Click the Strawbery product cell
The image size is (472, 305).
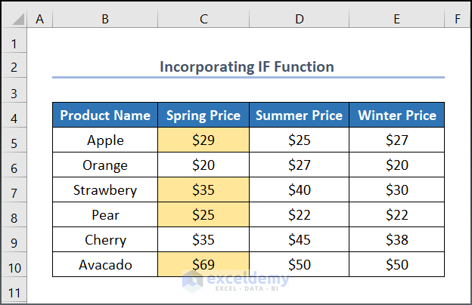point(105,190)
